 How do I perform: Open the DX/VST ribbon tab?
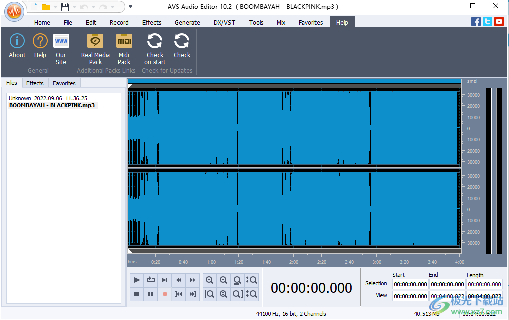pyautogui.click(x=224, y=22)
